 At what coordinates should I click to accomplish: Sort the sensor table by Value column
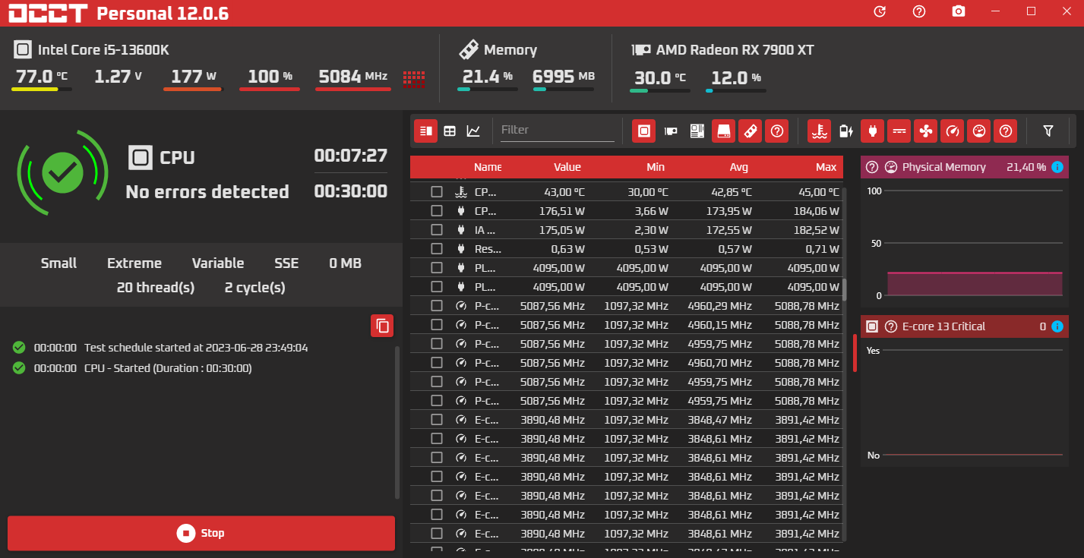[x=567, y=167]
